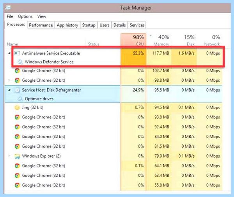Image resolution: width=234 pixels, height=197 pixels.
Task: Go to the Details tab
Action: pyautogui.click(x=120, y=25)
